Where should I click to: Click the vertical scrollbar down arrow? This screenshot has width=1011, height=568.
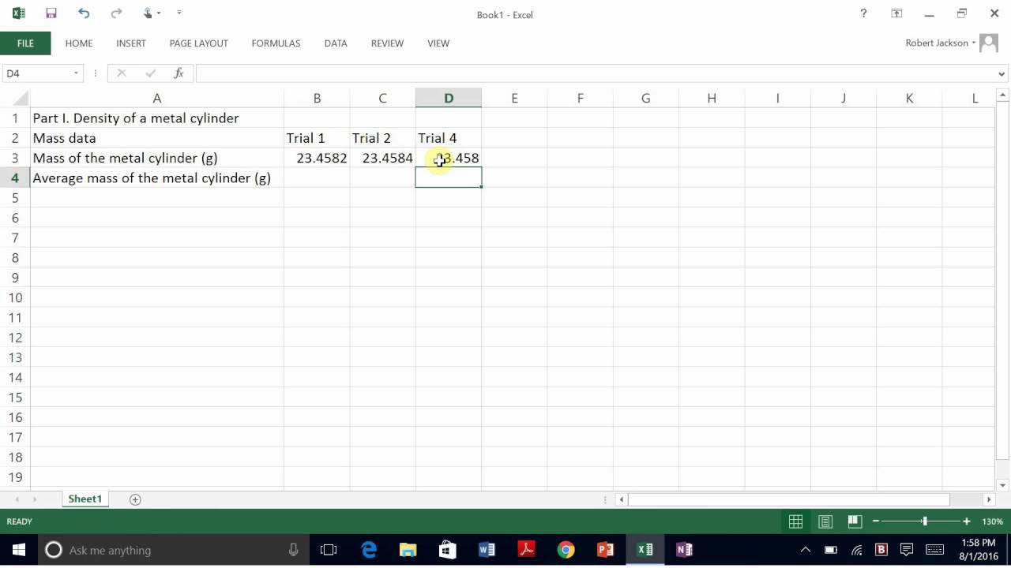[x=1002, y=485]
